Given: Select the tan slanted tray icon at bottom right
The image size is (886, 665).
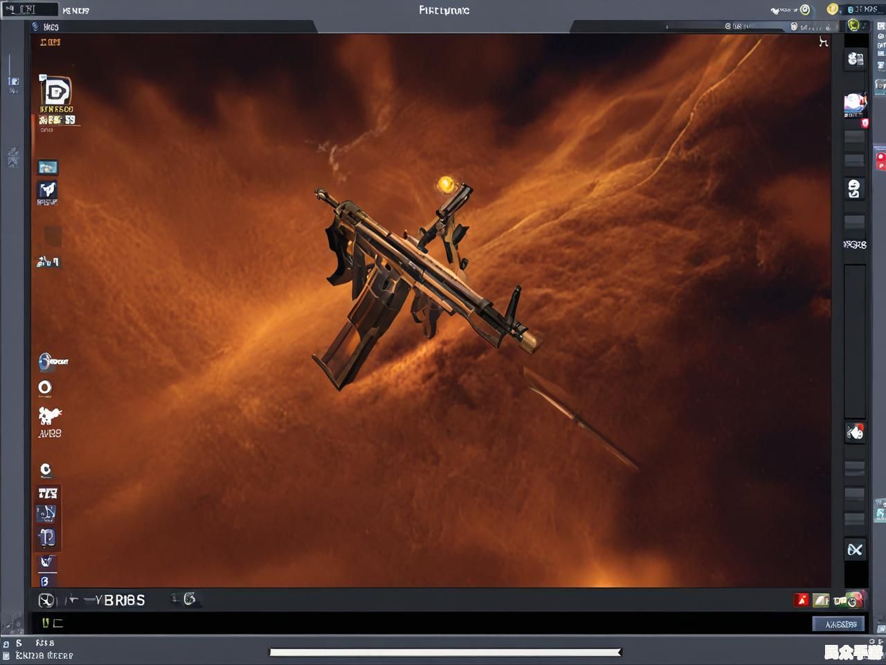Looking at the screenshot, I should pyautogui.click(x=821, y=600).
